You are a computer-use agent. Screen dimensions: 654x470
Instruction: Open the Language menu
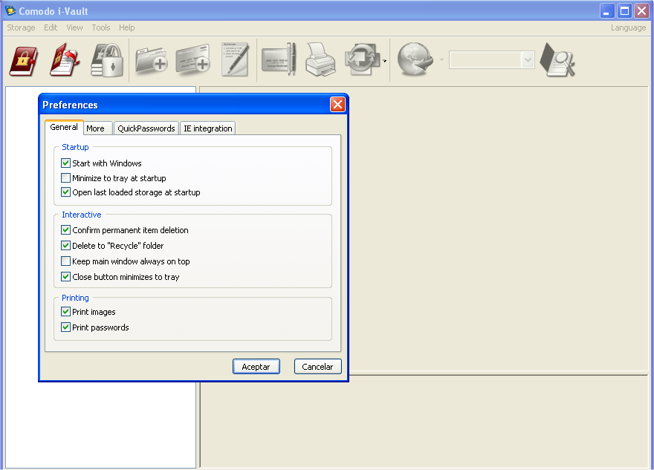pyautogui.click(x=628, y=27)
